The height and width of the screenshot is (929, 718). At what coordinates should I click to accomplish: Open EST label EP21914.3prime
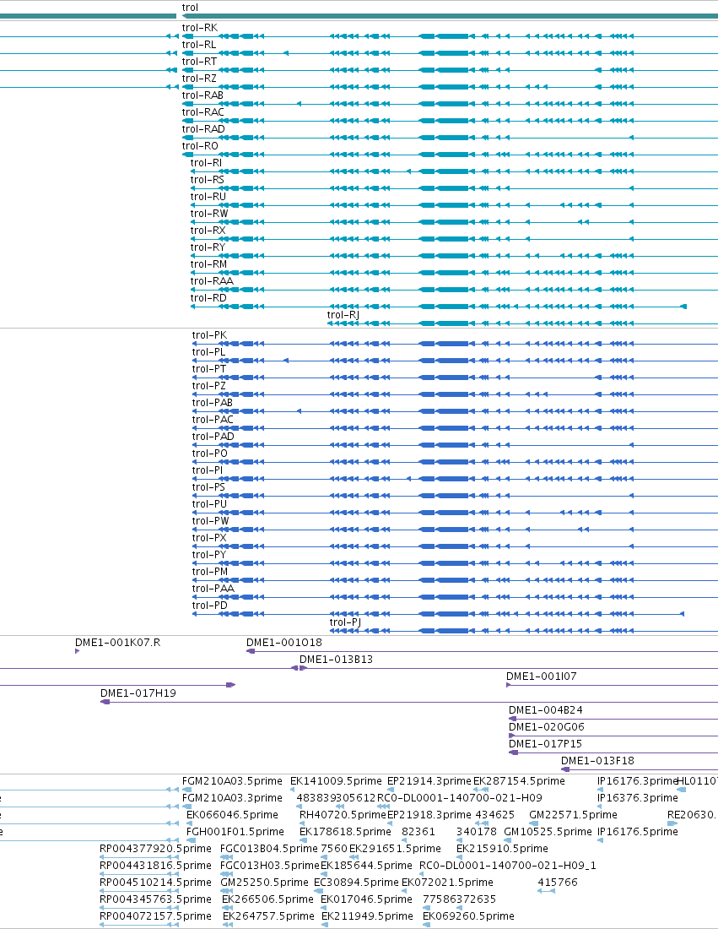point(429,781)
